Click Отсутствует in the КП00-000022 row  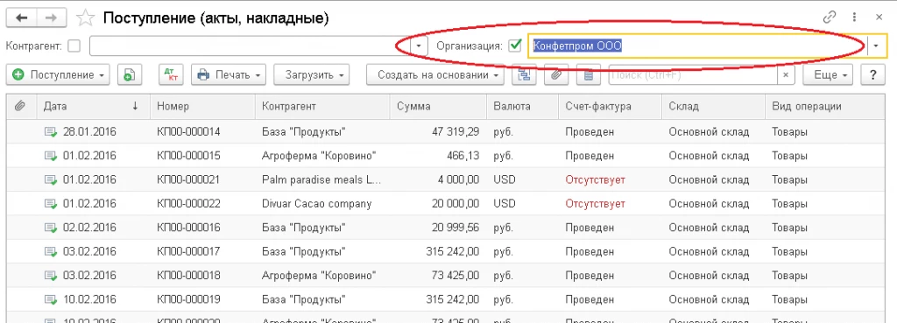click(595, 204)
